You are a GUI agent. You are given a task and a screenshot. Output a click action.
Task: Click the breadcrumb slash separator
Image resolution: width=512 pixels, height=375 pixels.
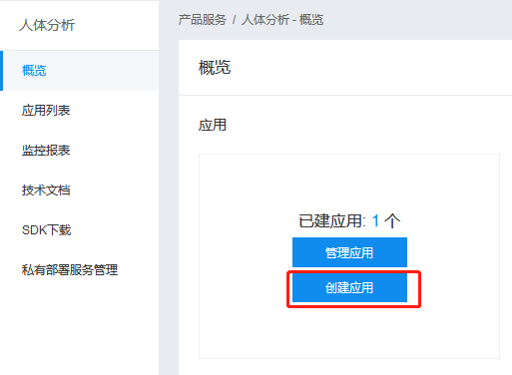(x=235, y=20)
